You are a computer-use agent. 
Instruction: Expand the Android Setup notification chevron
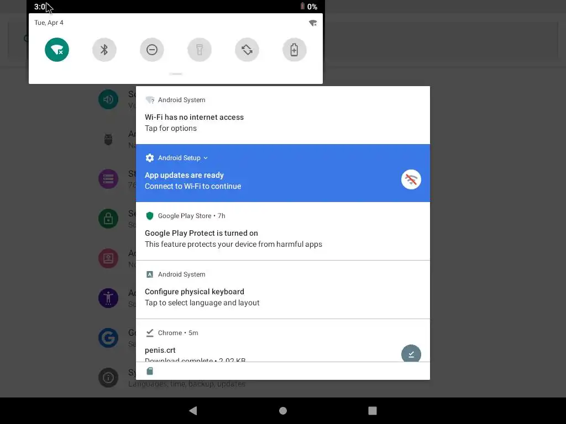[x=206, y=158]
